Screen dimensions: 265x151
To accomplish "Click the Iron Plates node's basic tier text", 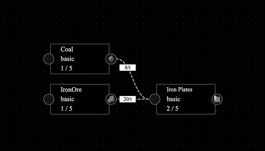I will pos(173,99).
